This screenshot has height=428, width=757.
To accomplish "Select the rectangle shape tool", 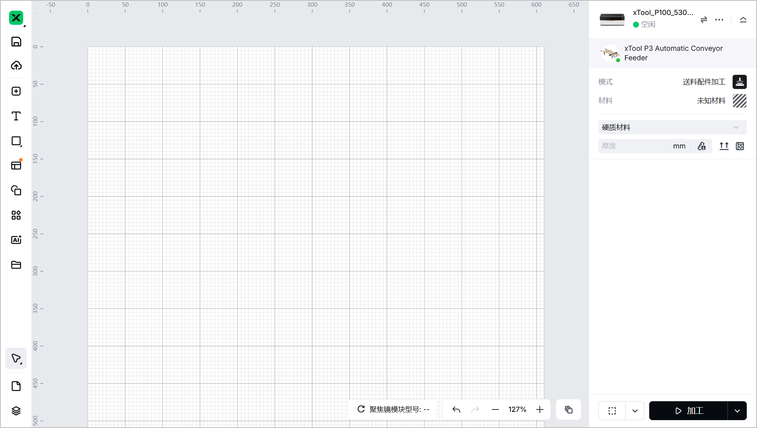I will (x=16, y=141).
